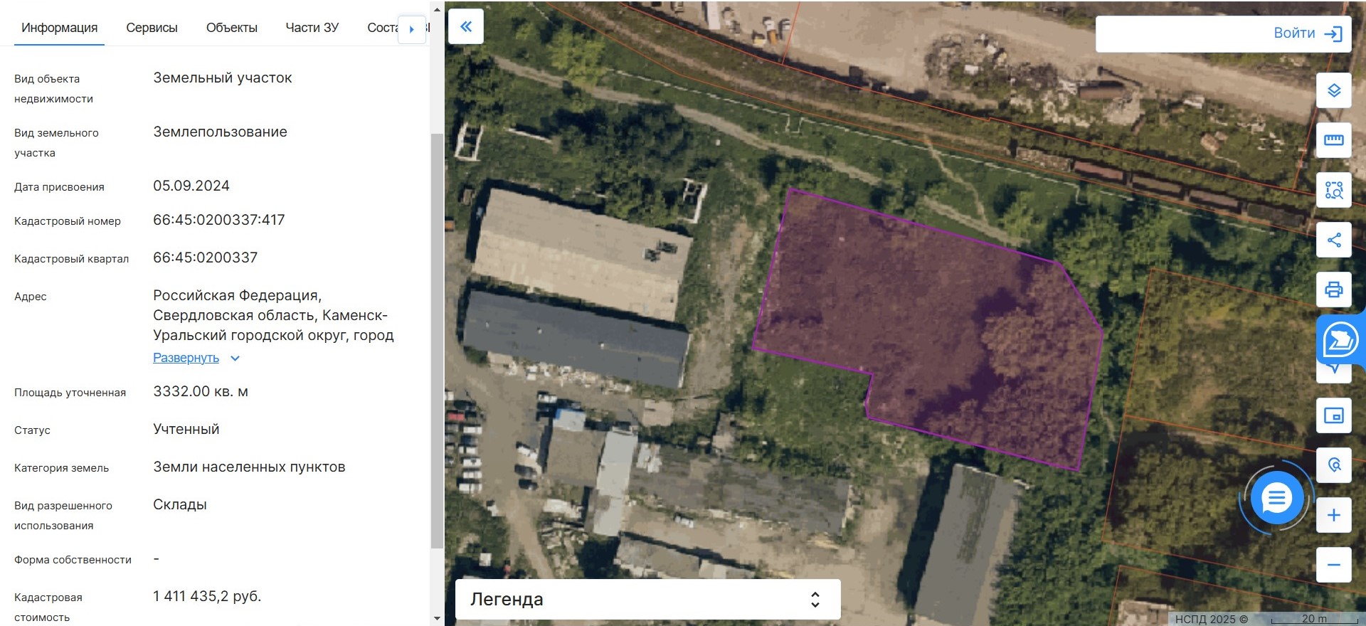The height and width of the screenshot is (626, 1366).
Task: Click the area value 3332.00 кв. м
Action: tap(201, 392)
